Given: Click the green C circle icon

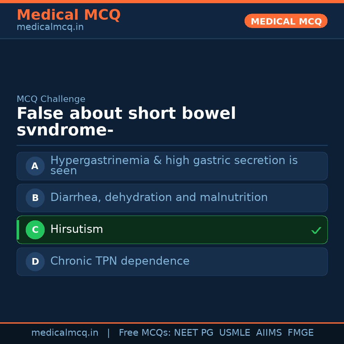Looking at the screenshot, I should [35, 230].
